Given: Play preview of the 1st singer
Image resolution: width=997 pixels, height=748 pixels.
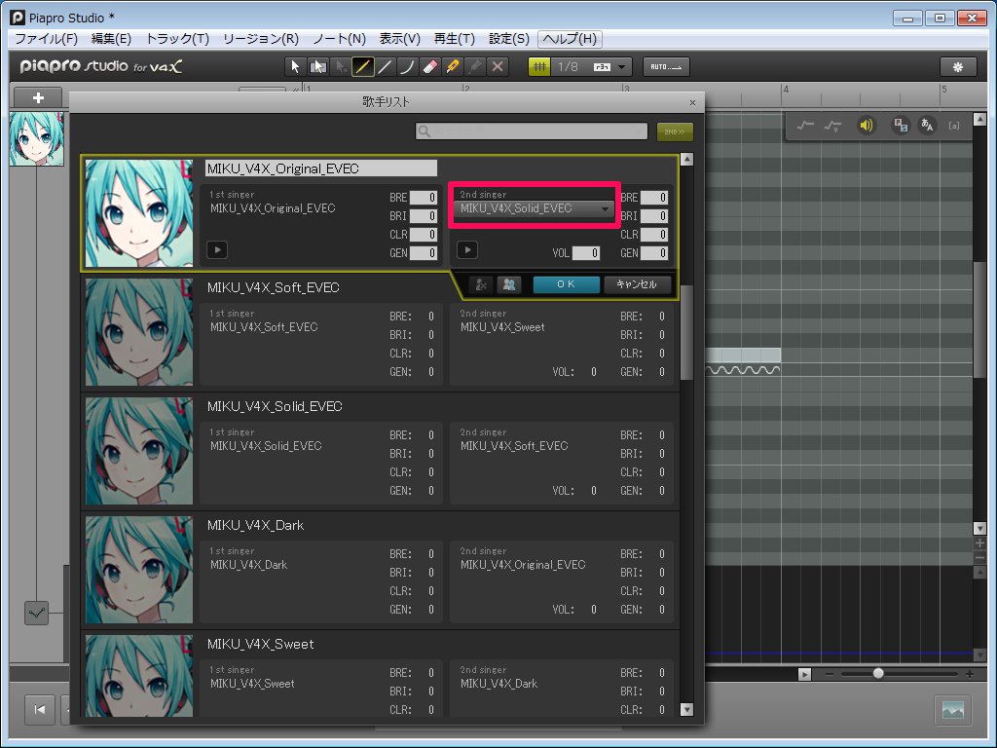Looking at the screenshot, I should [217, 250].
